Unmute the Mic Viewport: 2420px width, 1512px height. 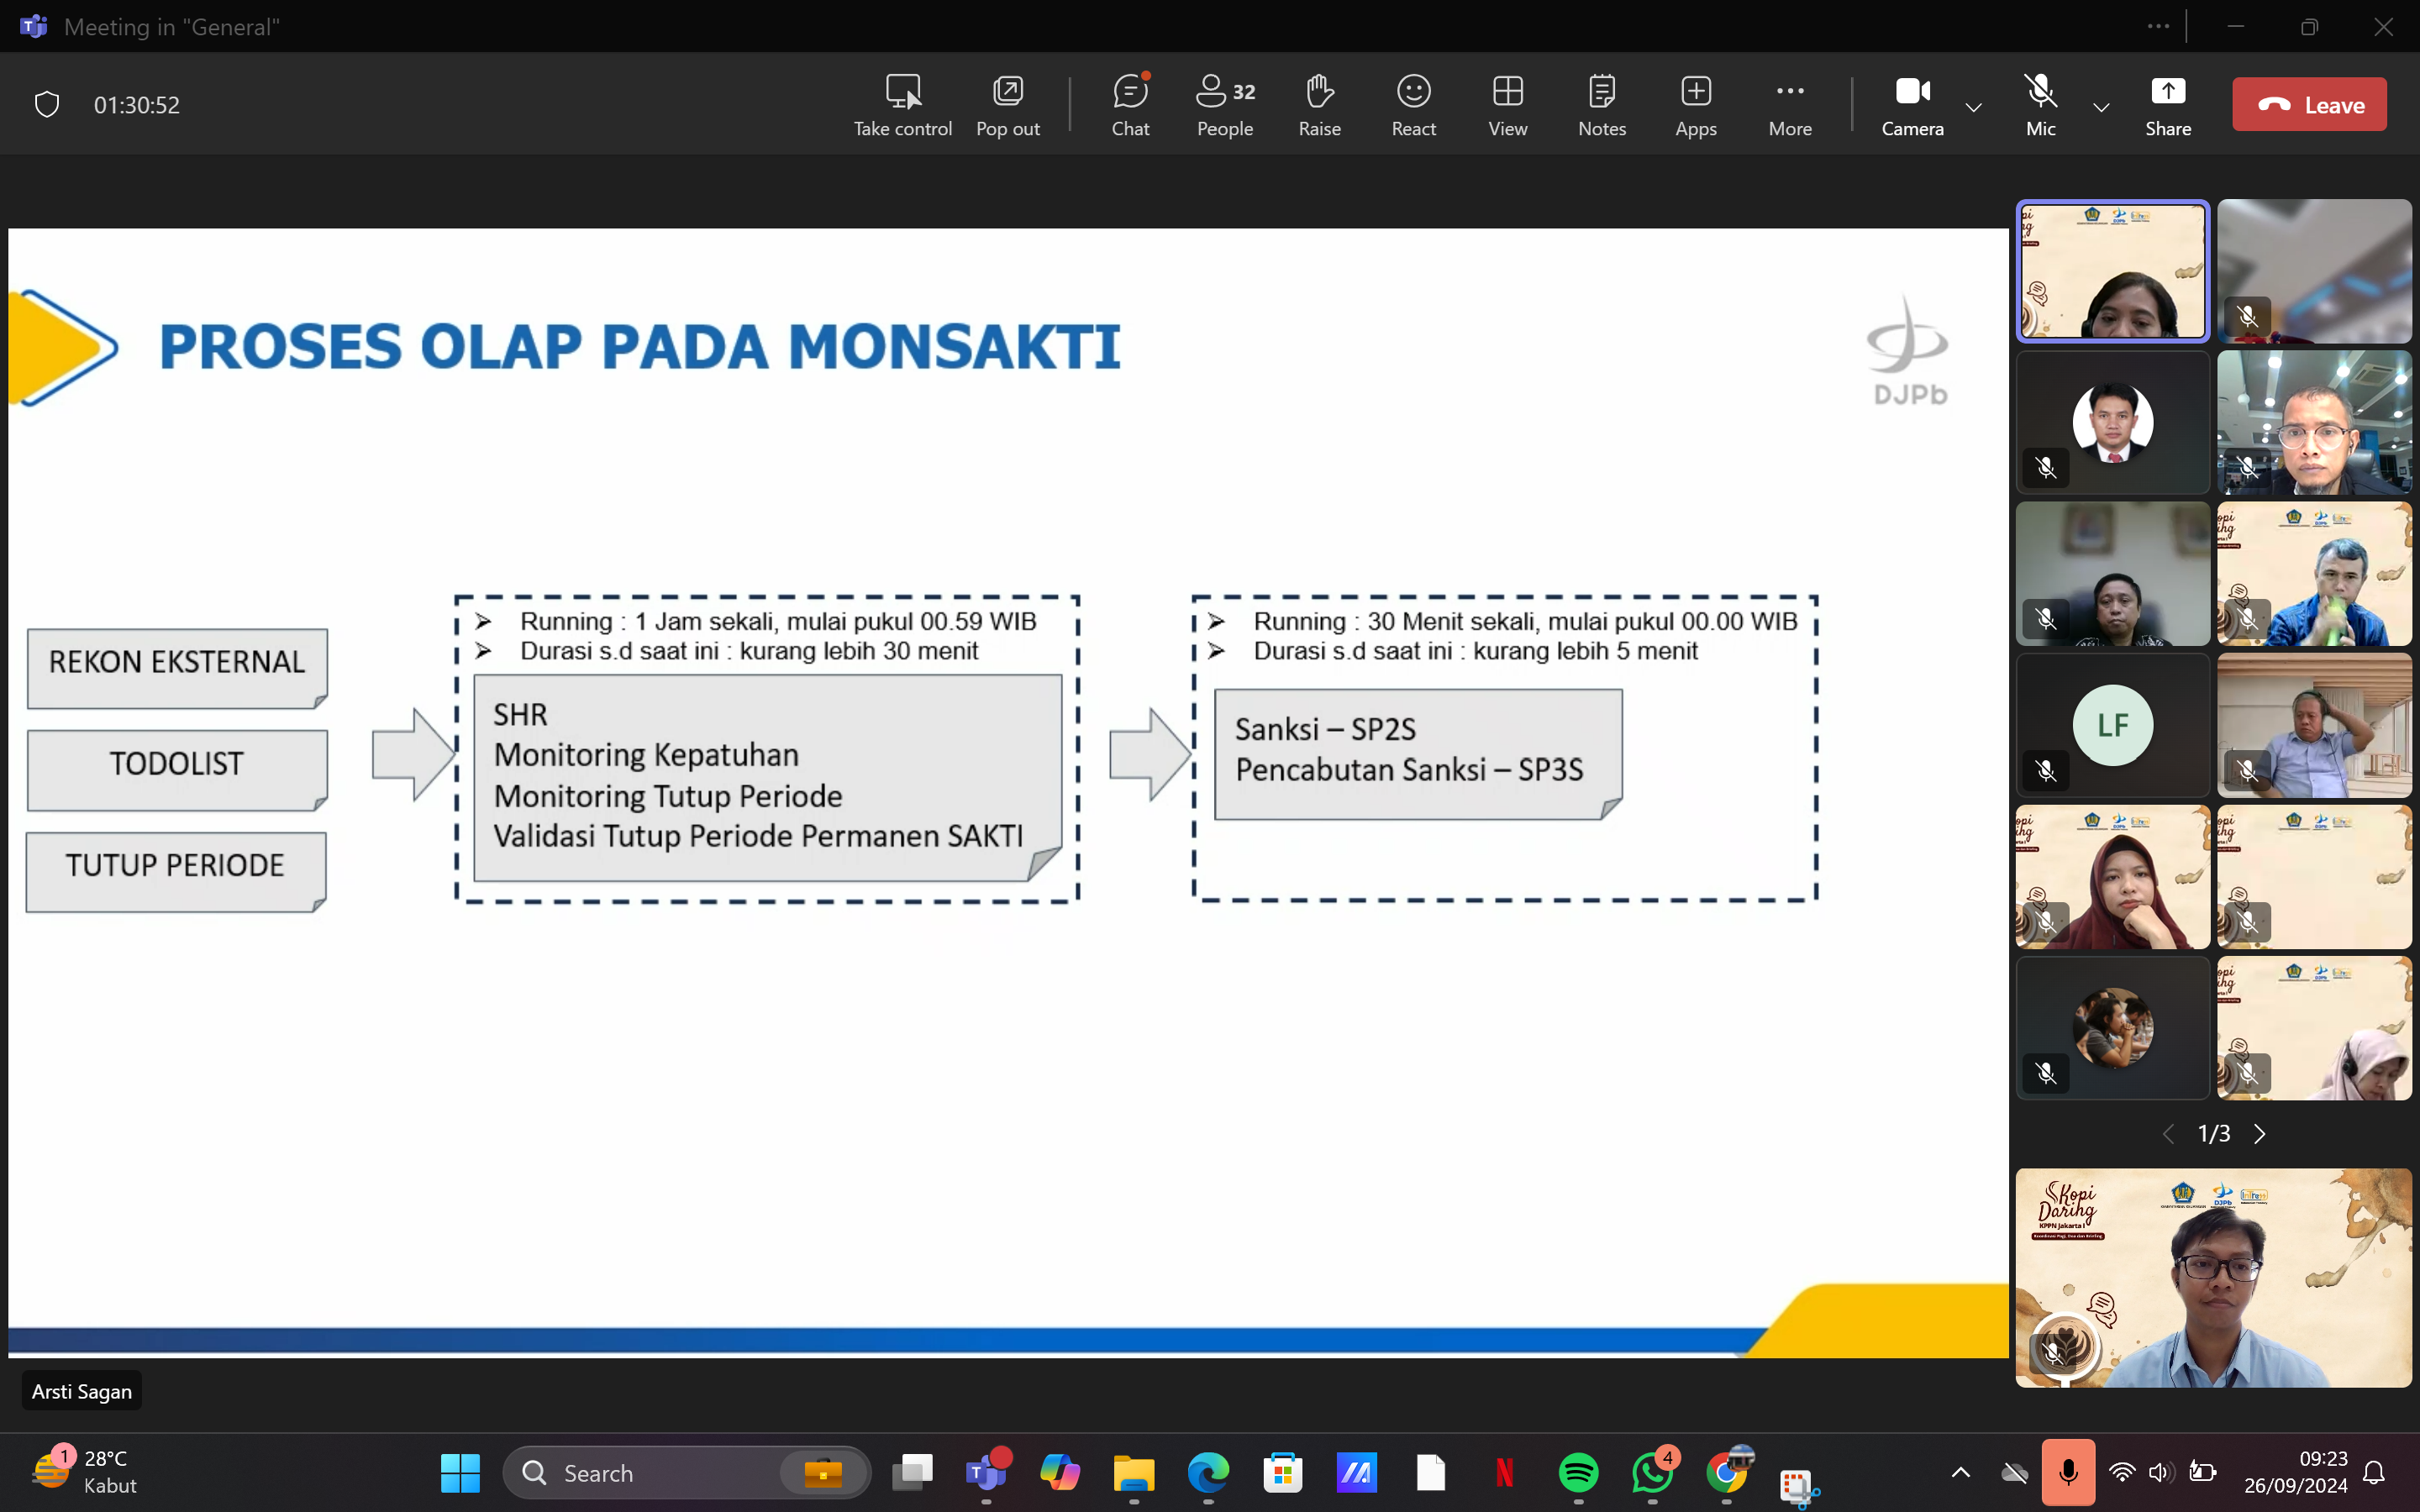coord(2040,104)
